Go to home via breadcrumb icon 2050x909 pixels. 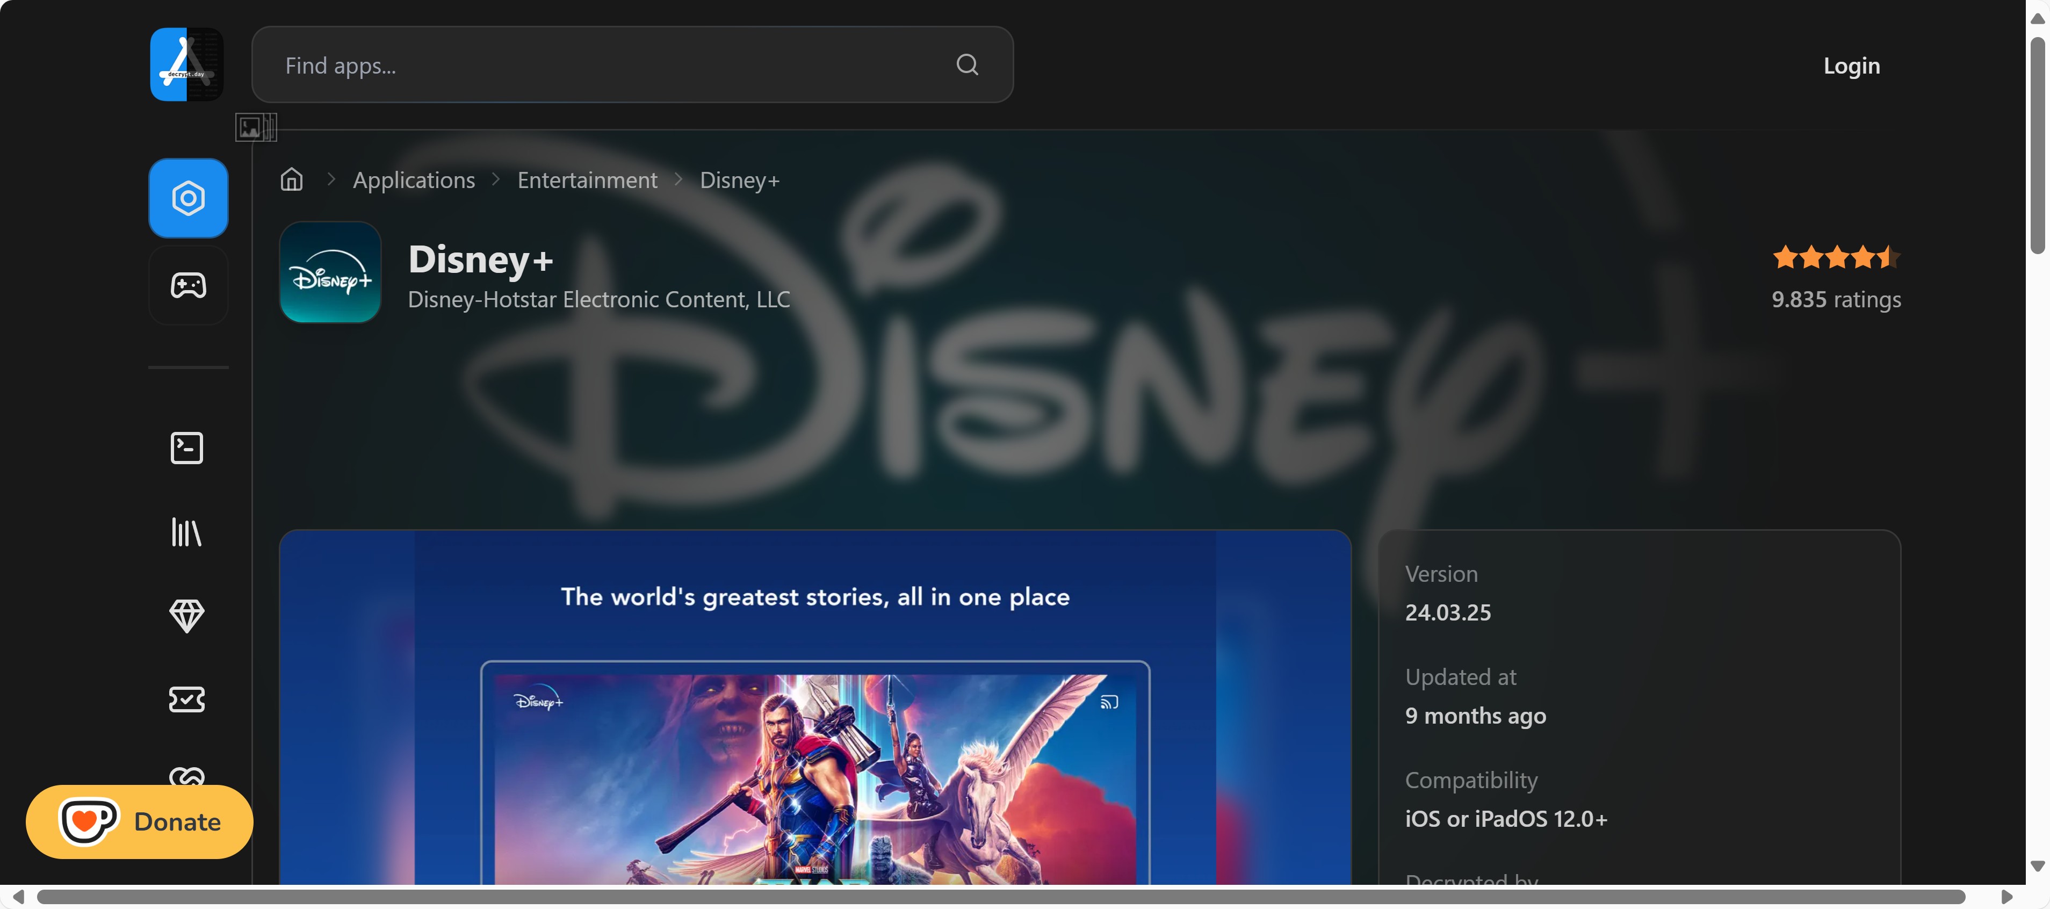pyautogui.click(x=292, y=179)
